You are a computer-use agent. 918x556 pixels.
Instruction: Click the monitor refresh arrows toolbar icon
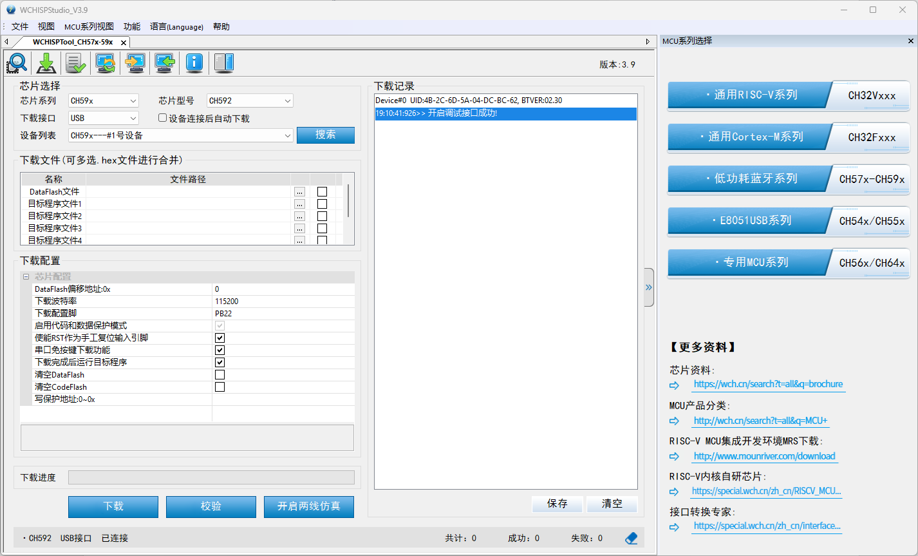pyautogui.click(x=106, y=63)
